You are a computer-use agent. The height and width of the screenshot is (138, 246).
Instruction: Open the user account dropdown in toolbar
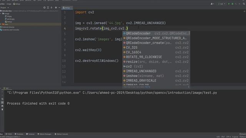tap(212, 4)
